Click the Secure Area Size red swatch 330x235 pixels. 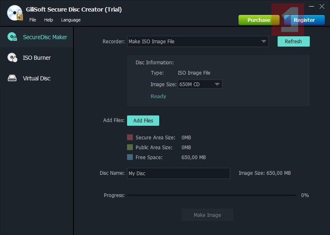pyautogui.click(x=130, y=137)
